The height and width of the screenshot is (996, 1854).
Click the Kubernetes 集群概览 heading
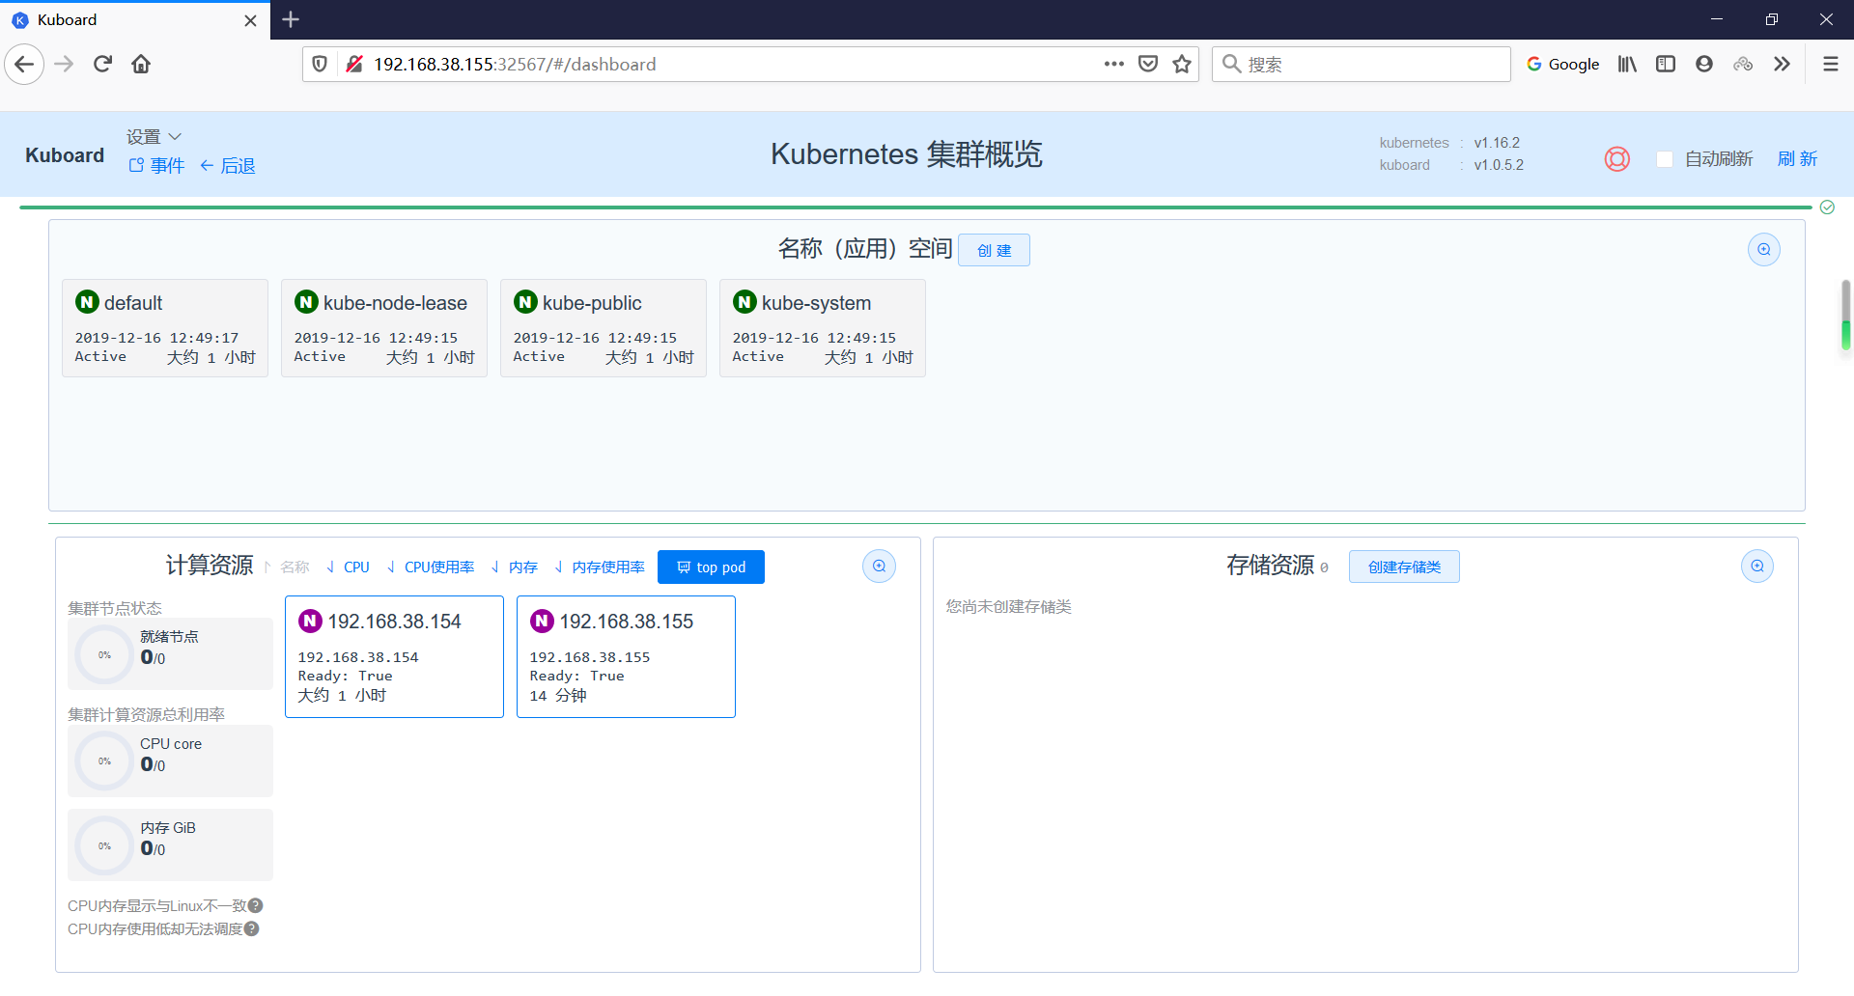(x=906, y=154)
